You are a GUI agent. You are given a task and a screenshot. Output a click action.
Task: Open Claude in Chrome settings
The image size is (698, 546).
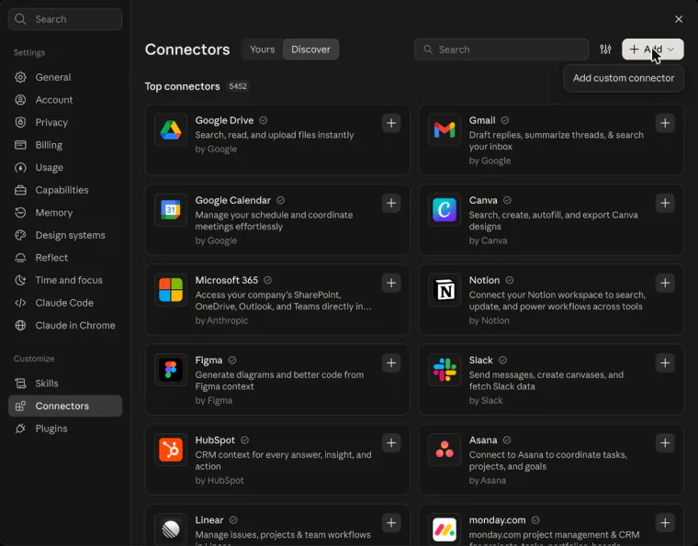coord(65,326)
